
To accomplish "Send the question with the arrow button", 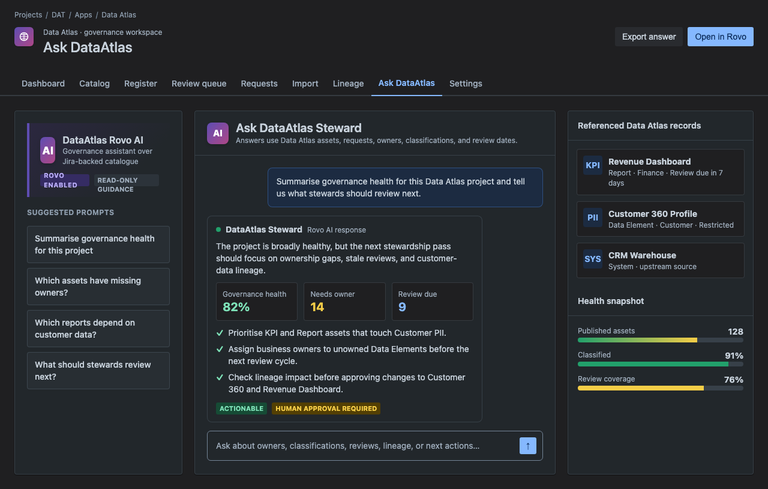I will (528, 446).
